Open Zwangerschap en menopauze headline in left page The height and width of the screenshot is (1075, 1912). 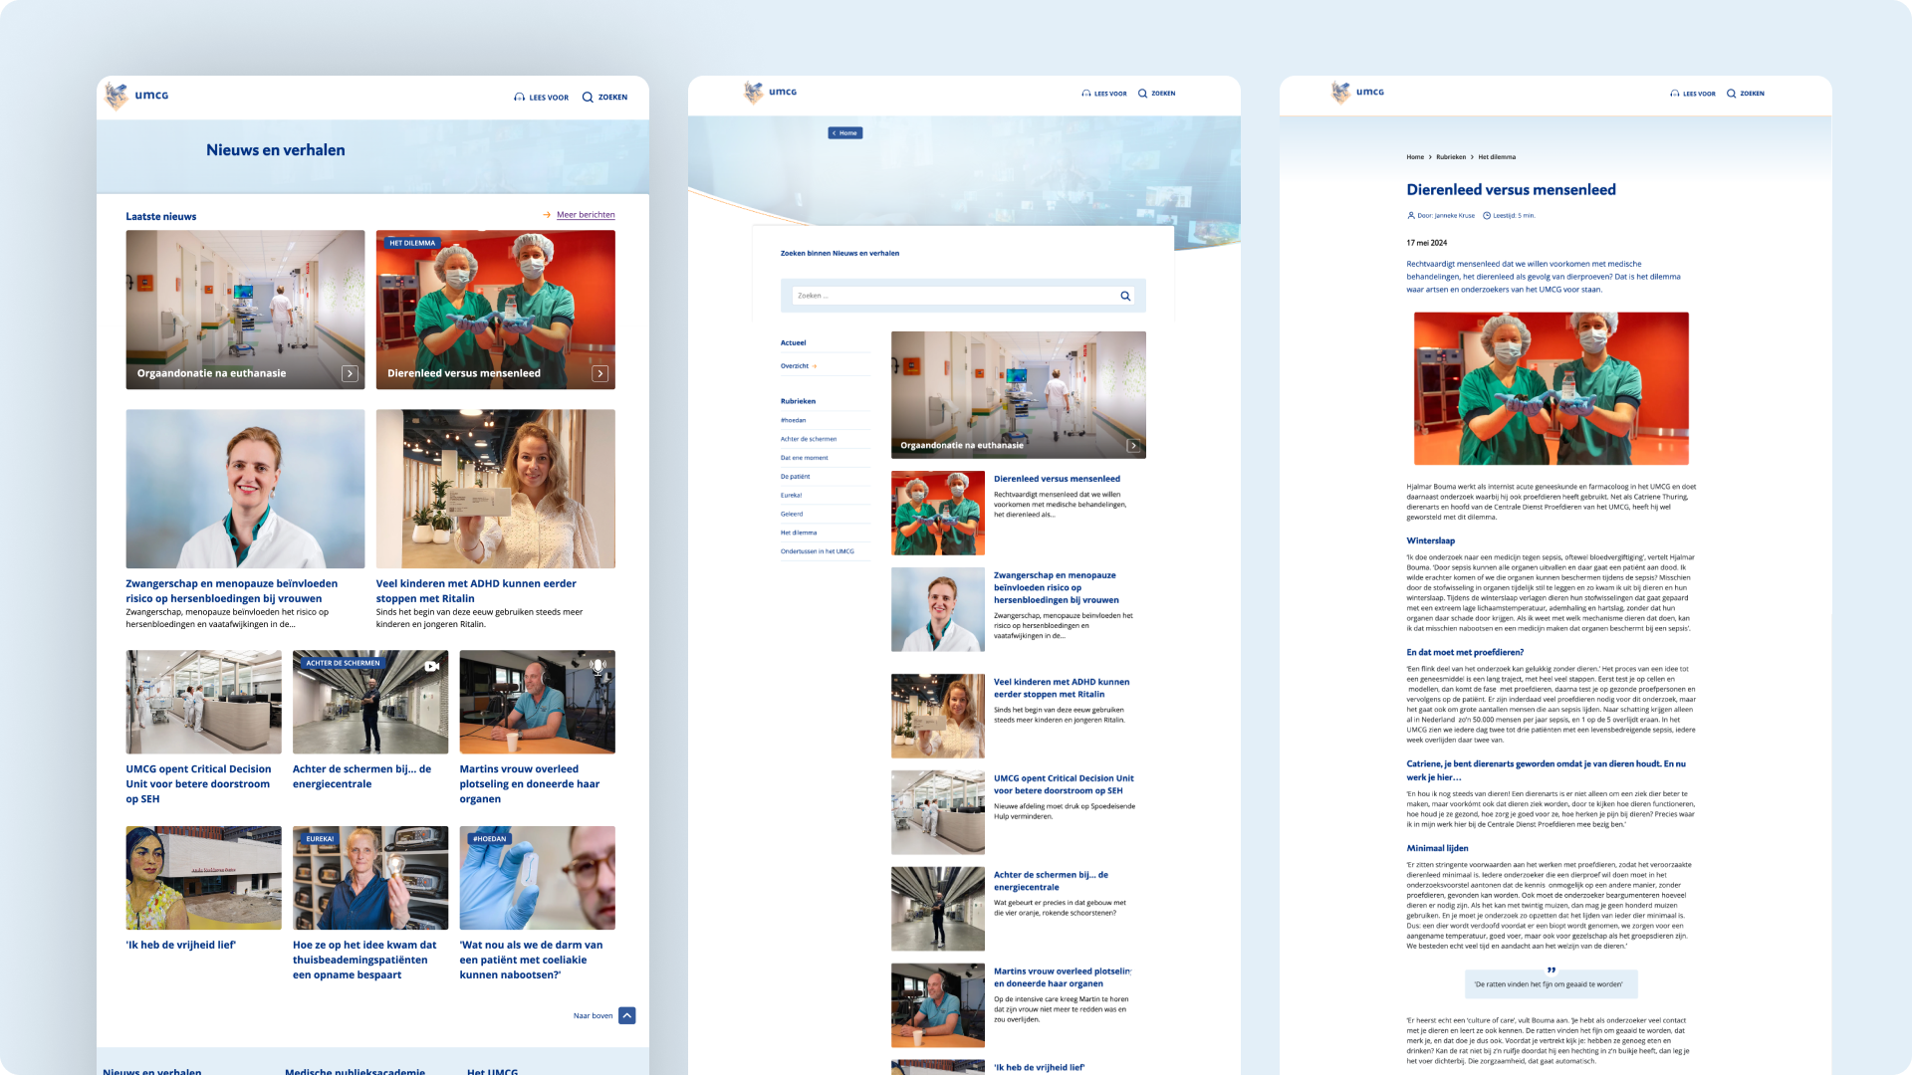pyautogui.click(x=231, y=591)
